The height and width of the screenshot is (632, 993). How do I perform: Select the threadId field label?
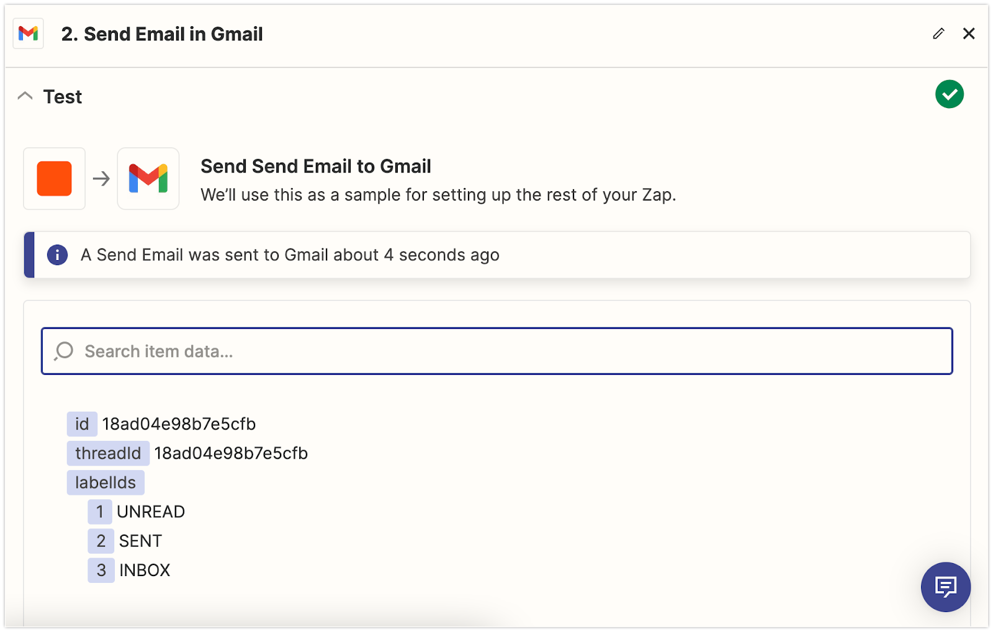tap(108, 453)
